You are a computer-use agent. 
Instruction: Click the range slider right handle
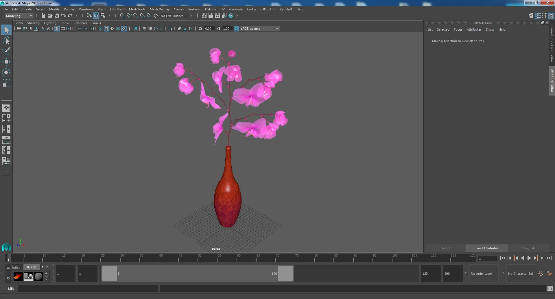pos(285,273)
